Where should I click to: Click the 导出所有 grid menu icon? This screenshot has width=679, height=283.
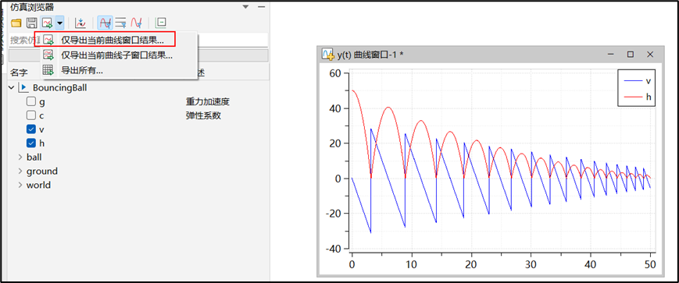pyautogui.click(x=48, y=70)
